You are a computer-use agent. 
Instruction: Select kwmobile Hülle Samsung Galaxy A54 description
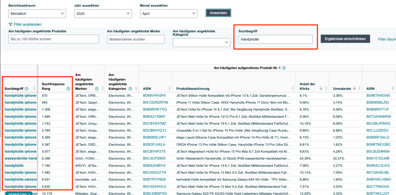click(234, 179)
